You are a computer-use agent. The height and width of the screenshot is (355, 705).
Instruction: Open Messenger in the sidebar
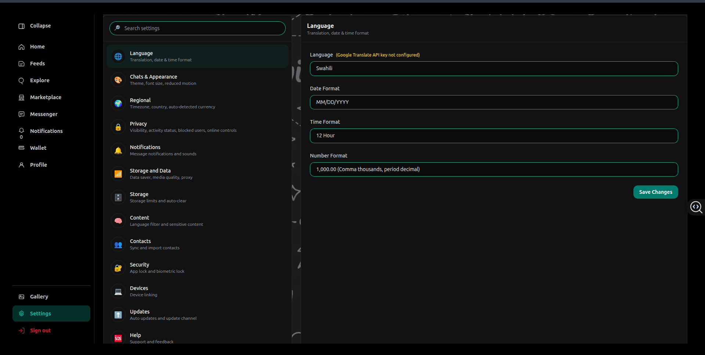coord(51,115)
